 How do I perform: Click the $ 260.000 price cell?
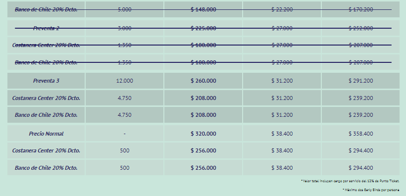[203, 81]
